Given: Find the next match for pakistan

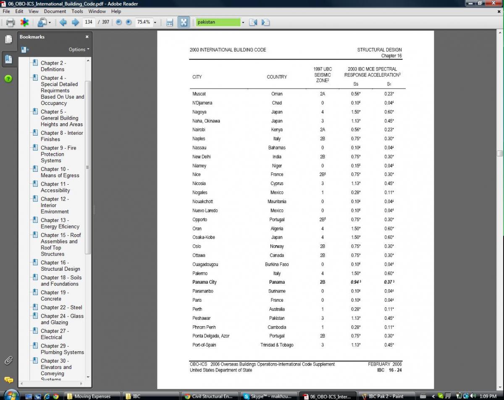Looking at the screenshot, I should pos(265,22).
